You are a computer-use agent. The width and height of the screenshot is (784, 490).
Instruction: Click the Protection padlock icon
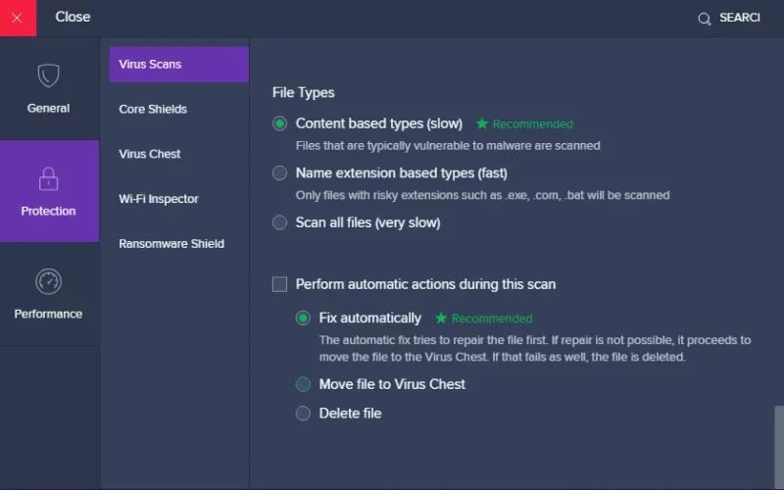[x=48, y=178]
